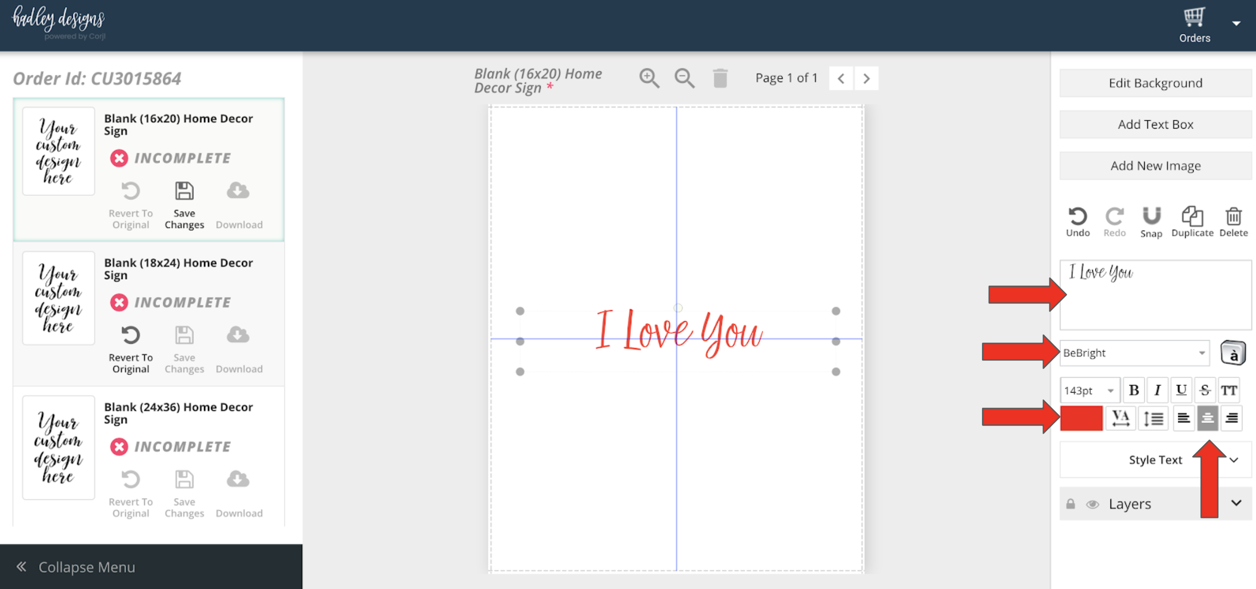The width and height of the screenshot is (1256, 589).
Task: Expand the Style Text section
Action: click(x=1155, y=460)
